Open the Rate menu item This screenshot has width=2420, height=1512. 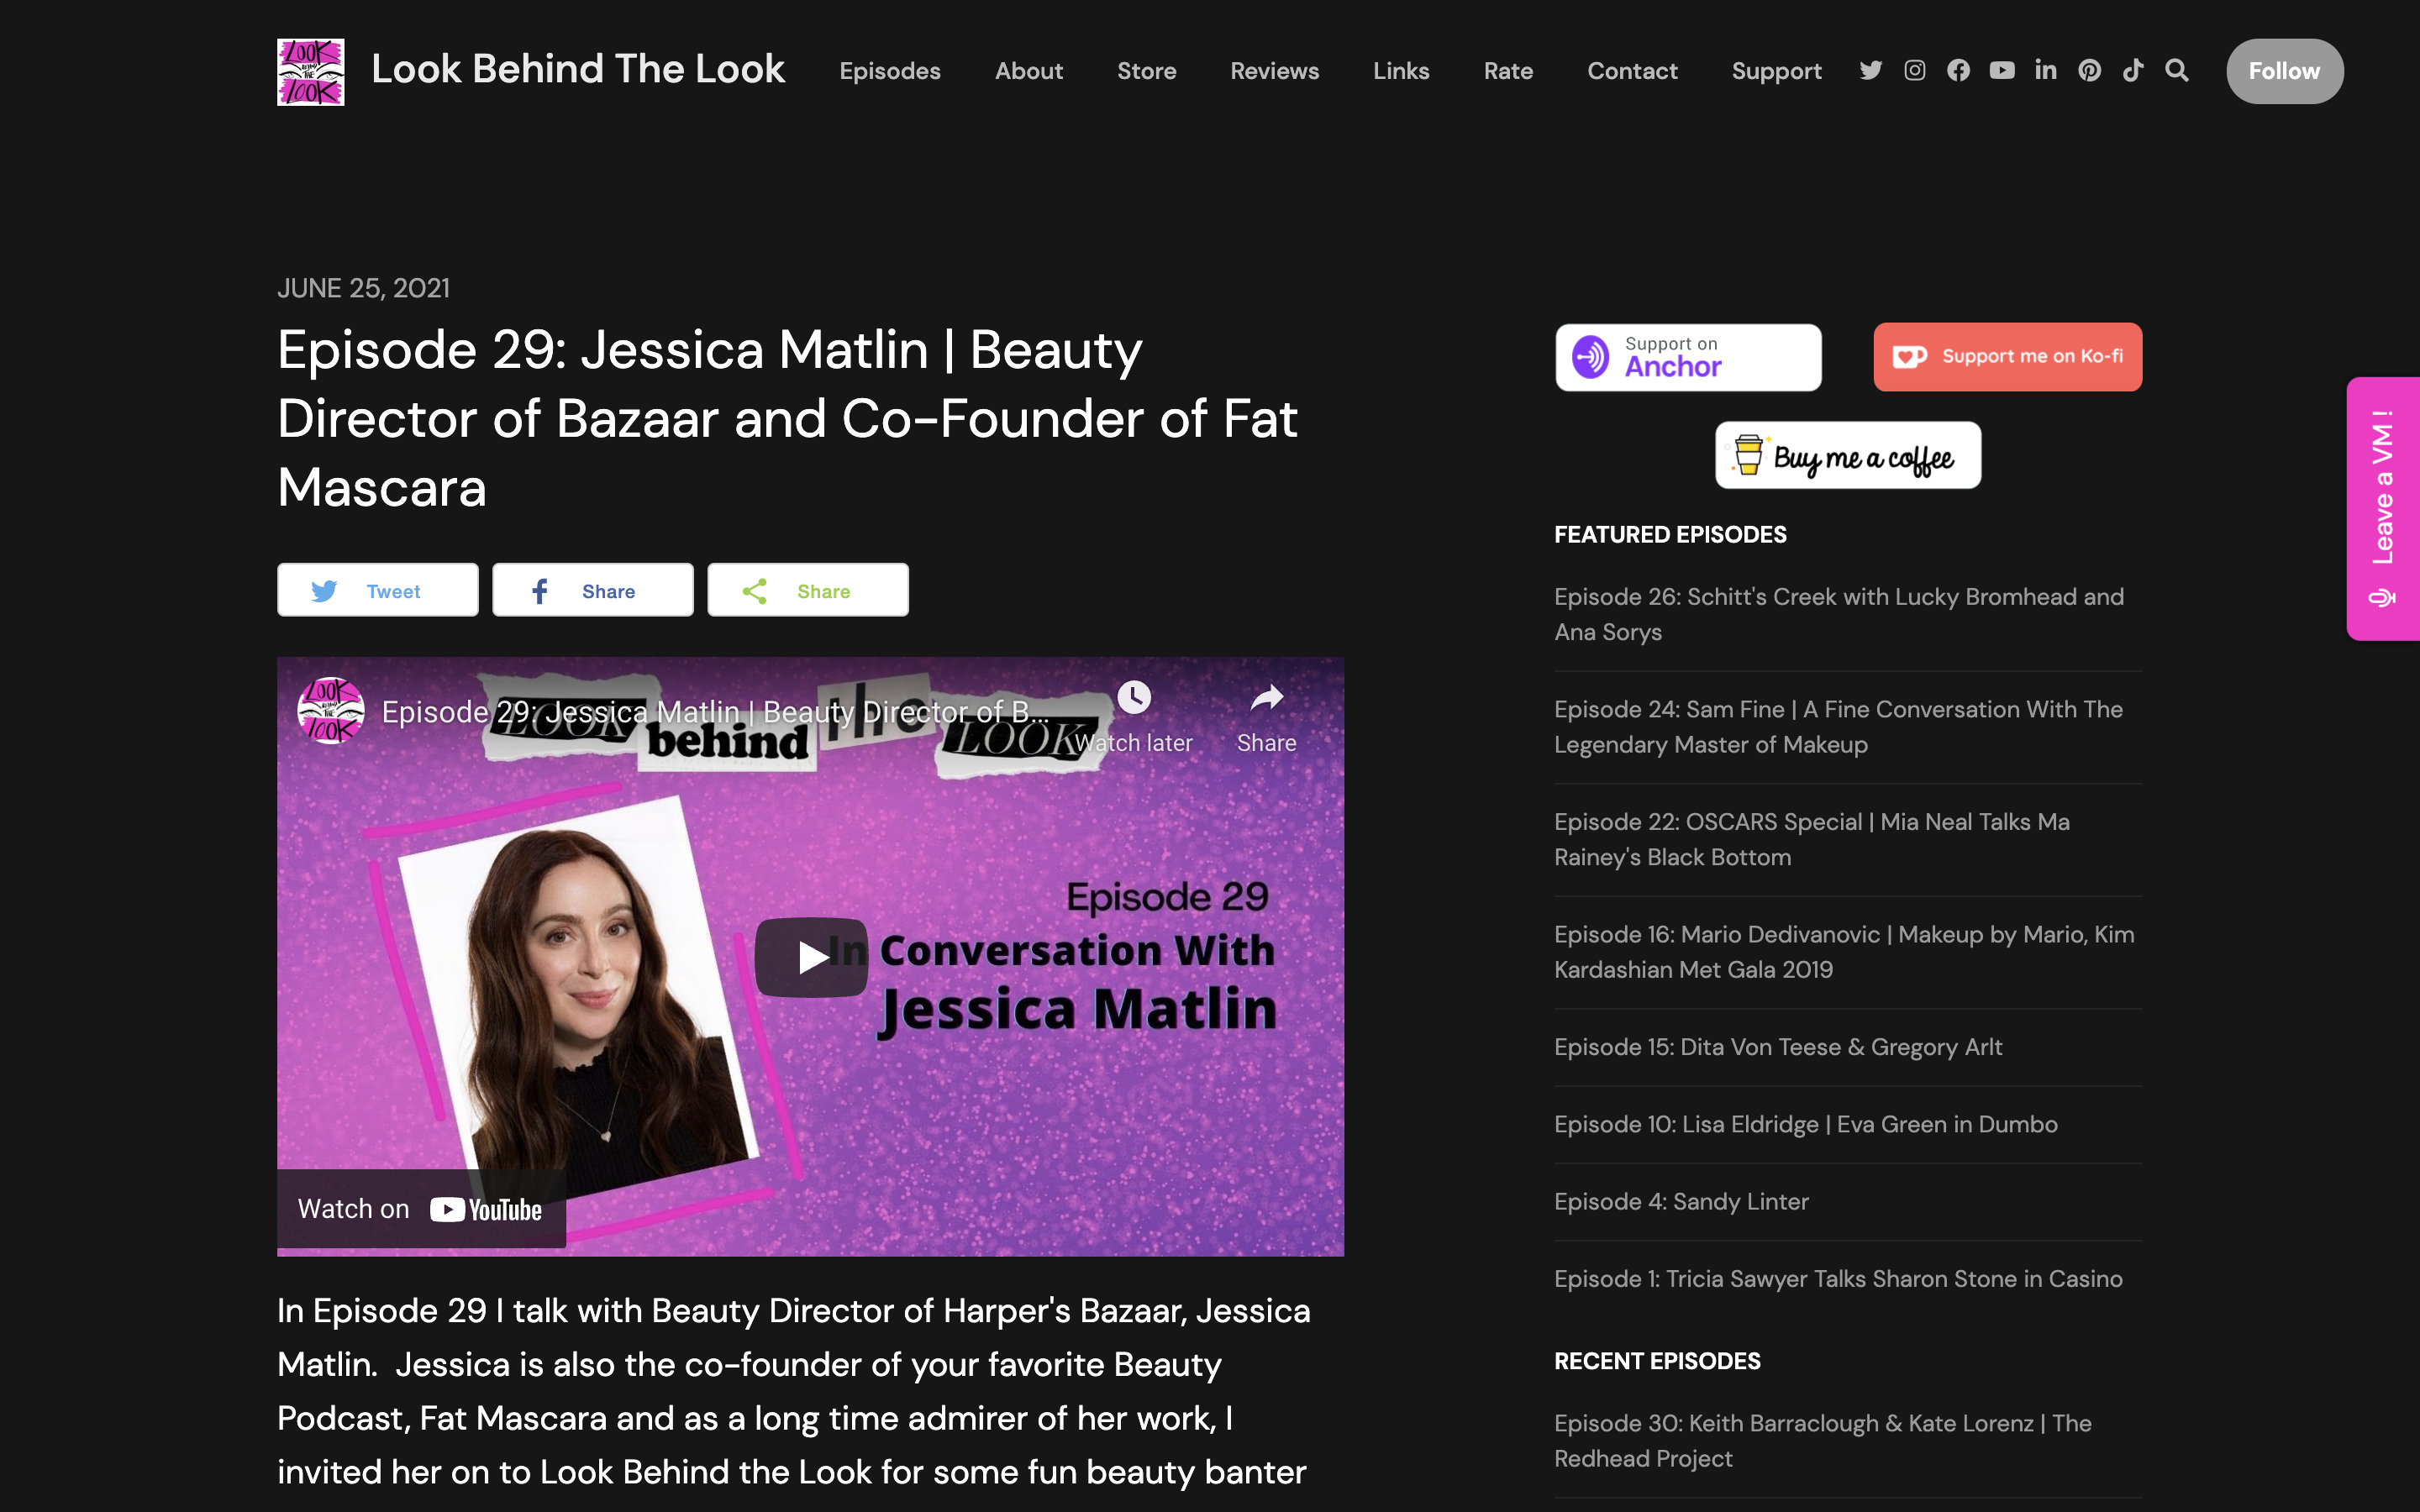pos(1508,71)
